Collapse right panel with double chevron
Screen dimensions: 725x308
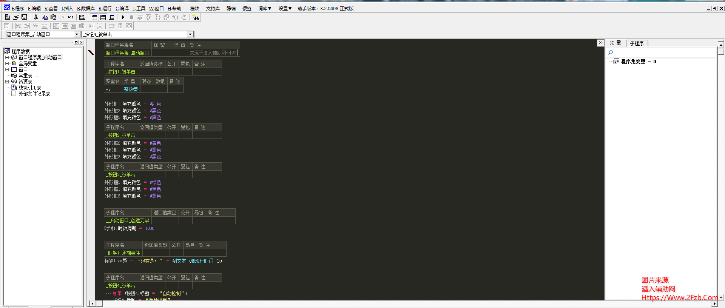point(601,43)
